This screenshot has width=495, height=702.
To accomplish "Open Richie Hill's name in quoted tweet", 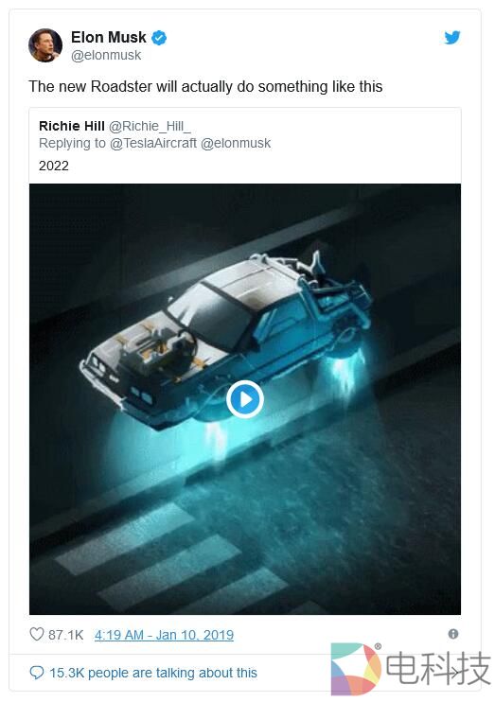I will tap(72, 126).
